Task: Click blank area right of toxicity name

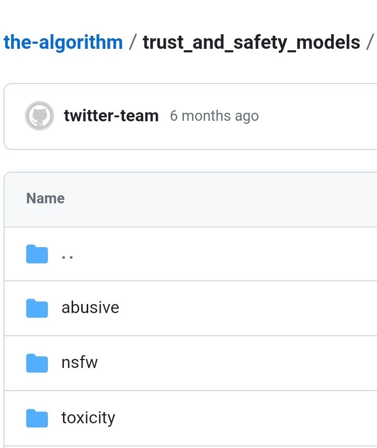Action: coord(252,418)
